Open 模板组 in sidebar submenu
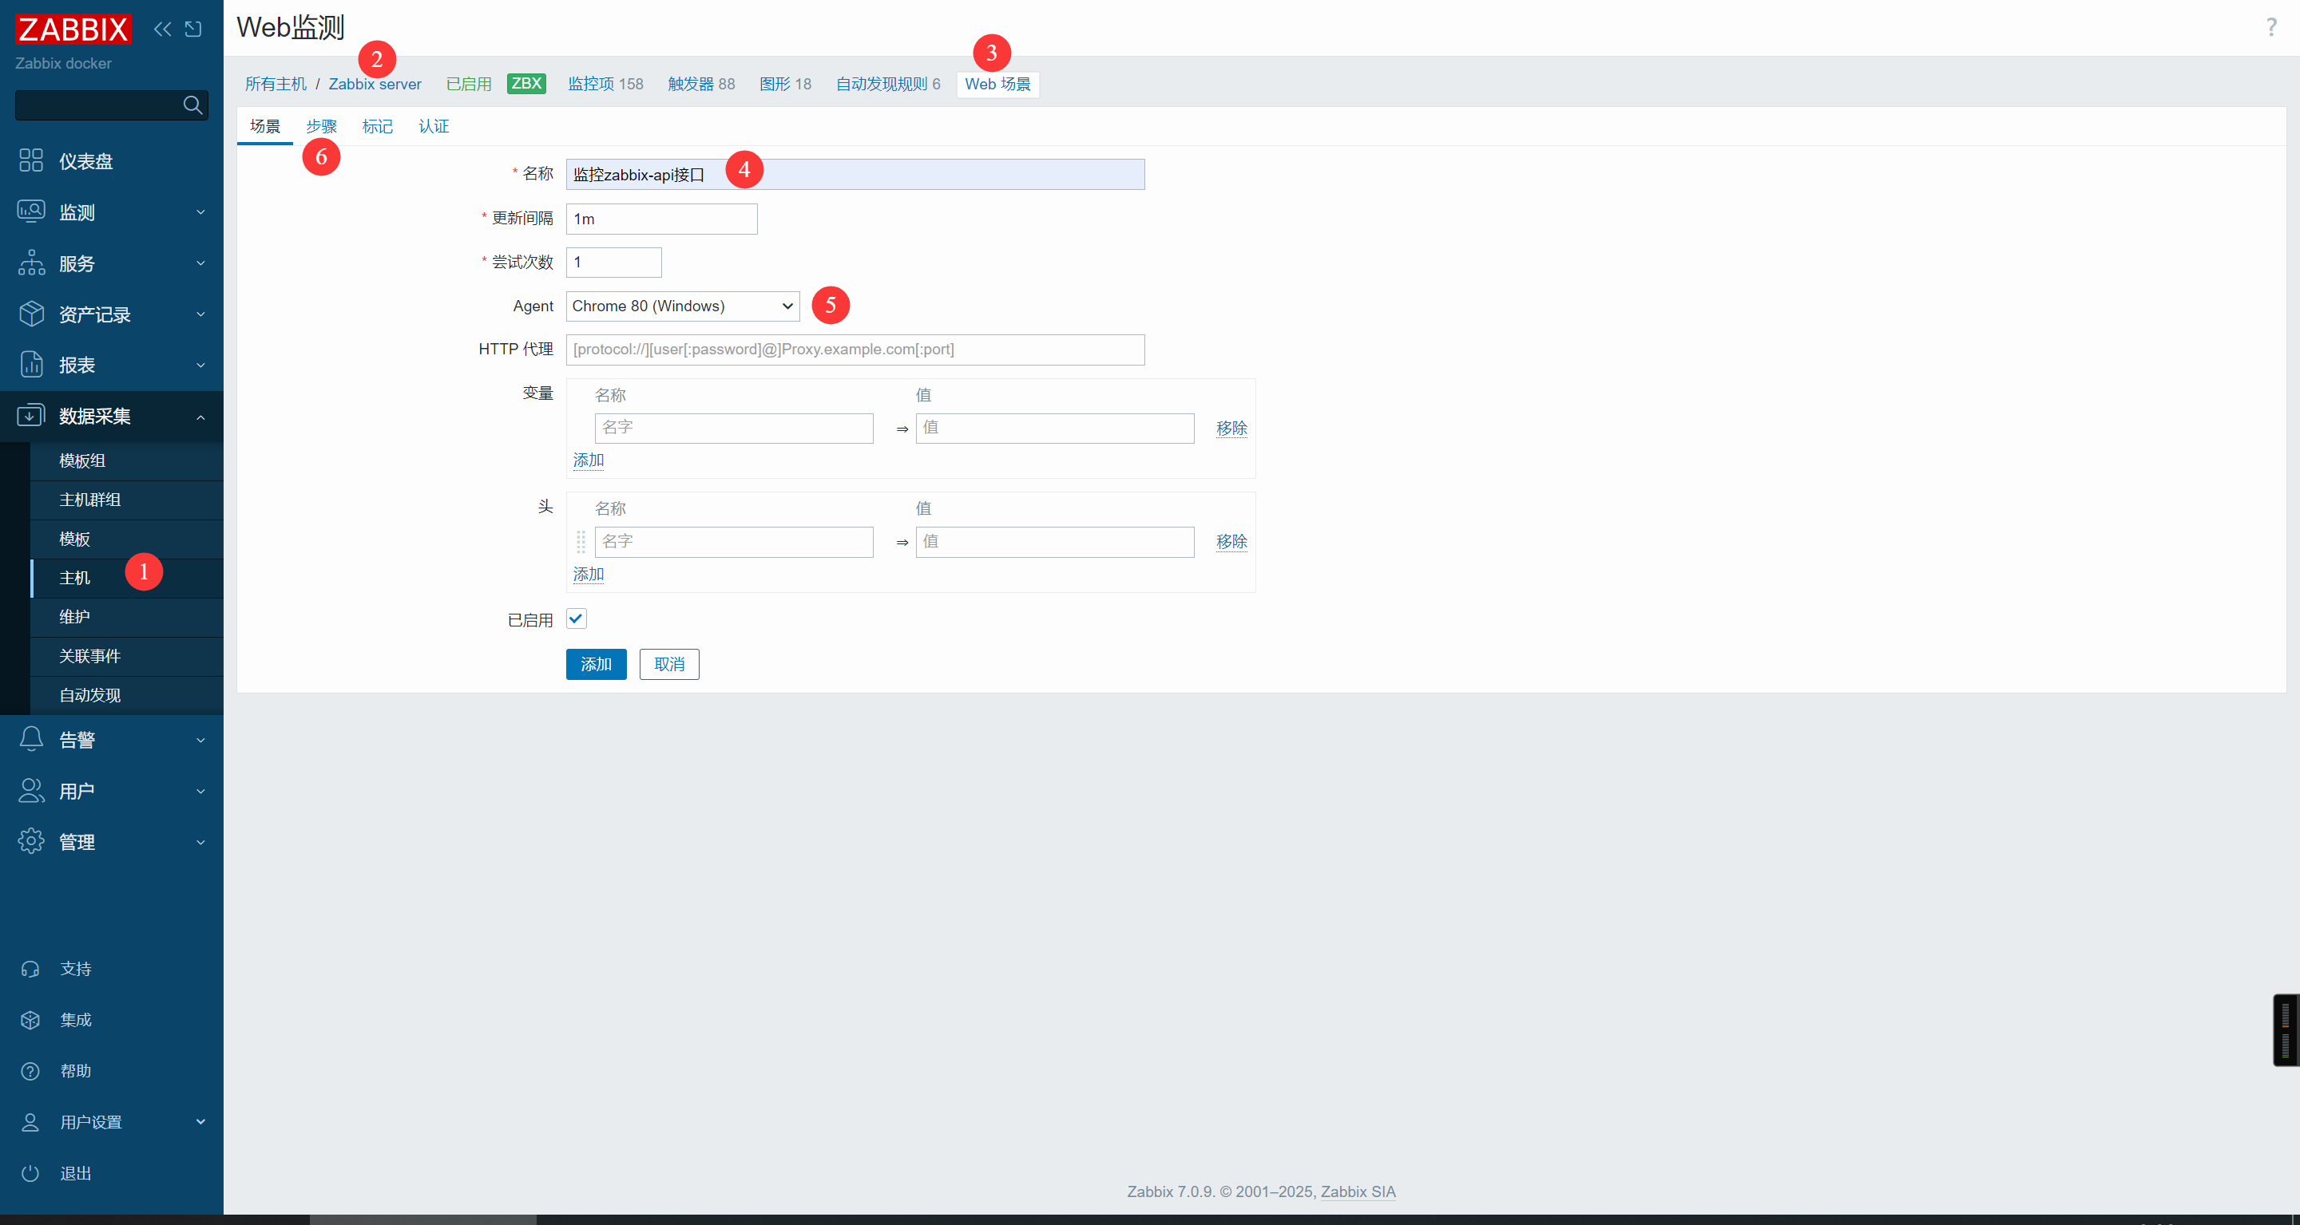This screenshot has height=1225, width=2300. click(x=127, y=461)
